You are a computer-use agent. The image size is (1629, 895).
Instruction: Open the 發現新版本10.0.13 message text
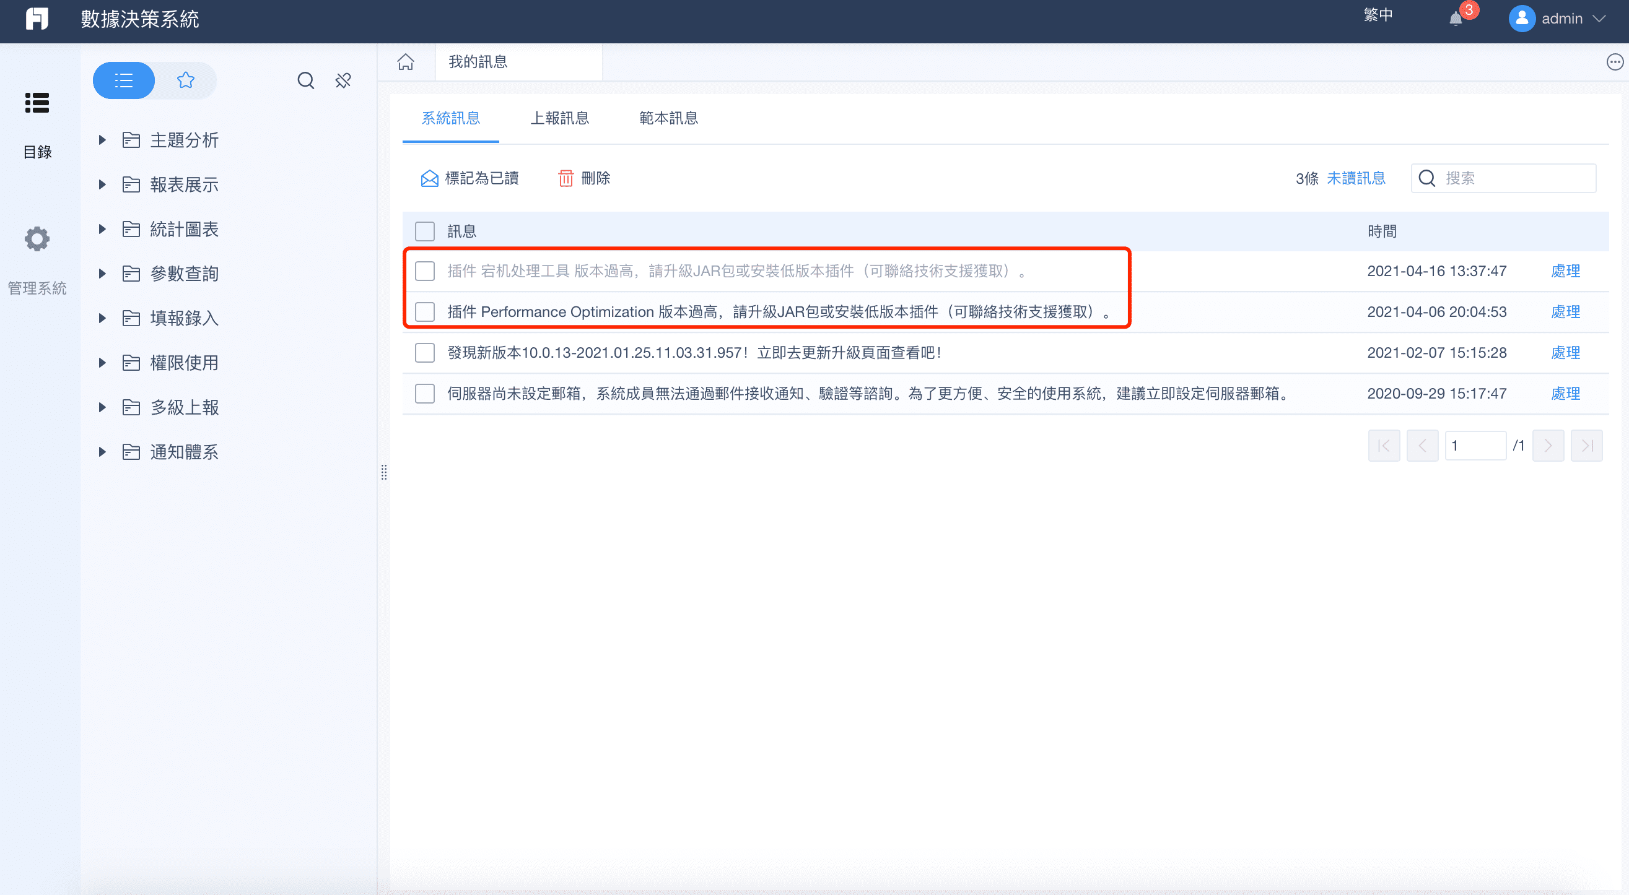tap(694, 353)
